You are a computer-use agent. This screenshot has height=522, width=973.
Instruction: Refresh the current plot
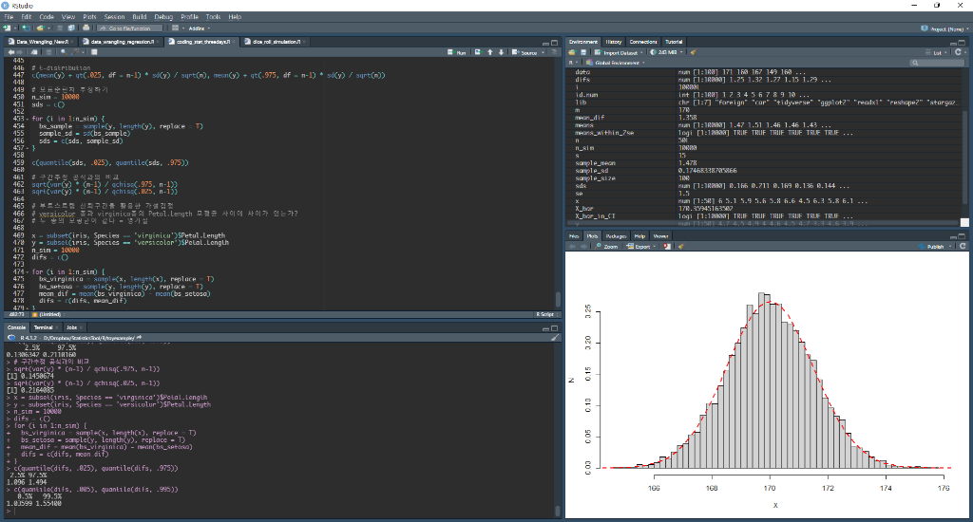coord(963,246)
